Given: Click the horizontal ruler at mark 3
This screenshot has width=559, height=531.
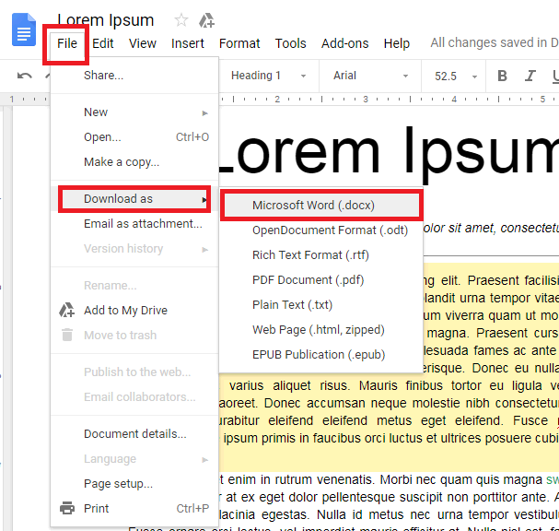Looking at the screenshot, I should coord(366,100).
